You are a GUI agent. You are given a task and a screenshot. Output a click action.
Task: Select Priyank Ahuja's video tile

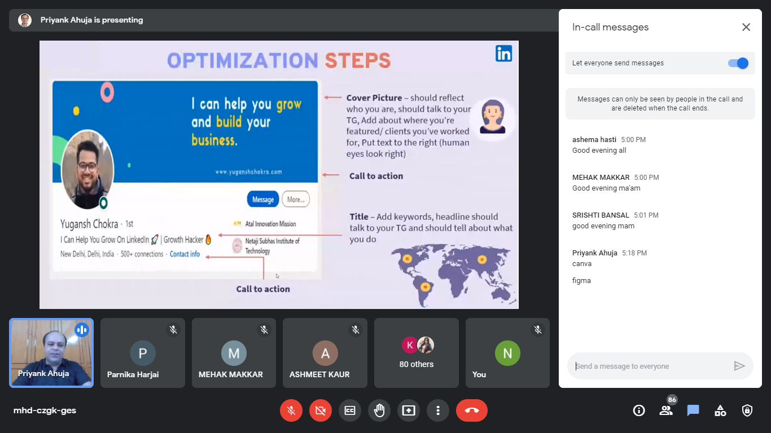(x=51, y=353)
